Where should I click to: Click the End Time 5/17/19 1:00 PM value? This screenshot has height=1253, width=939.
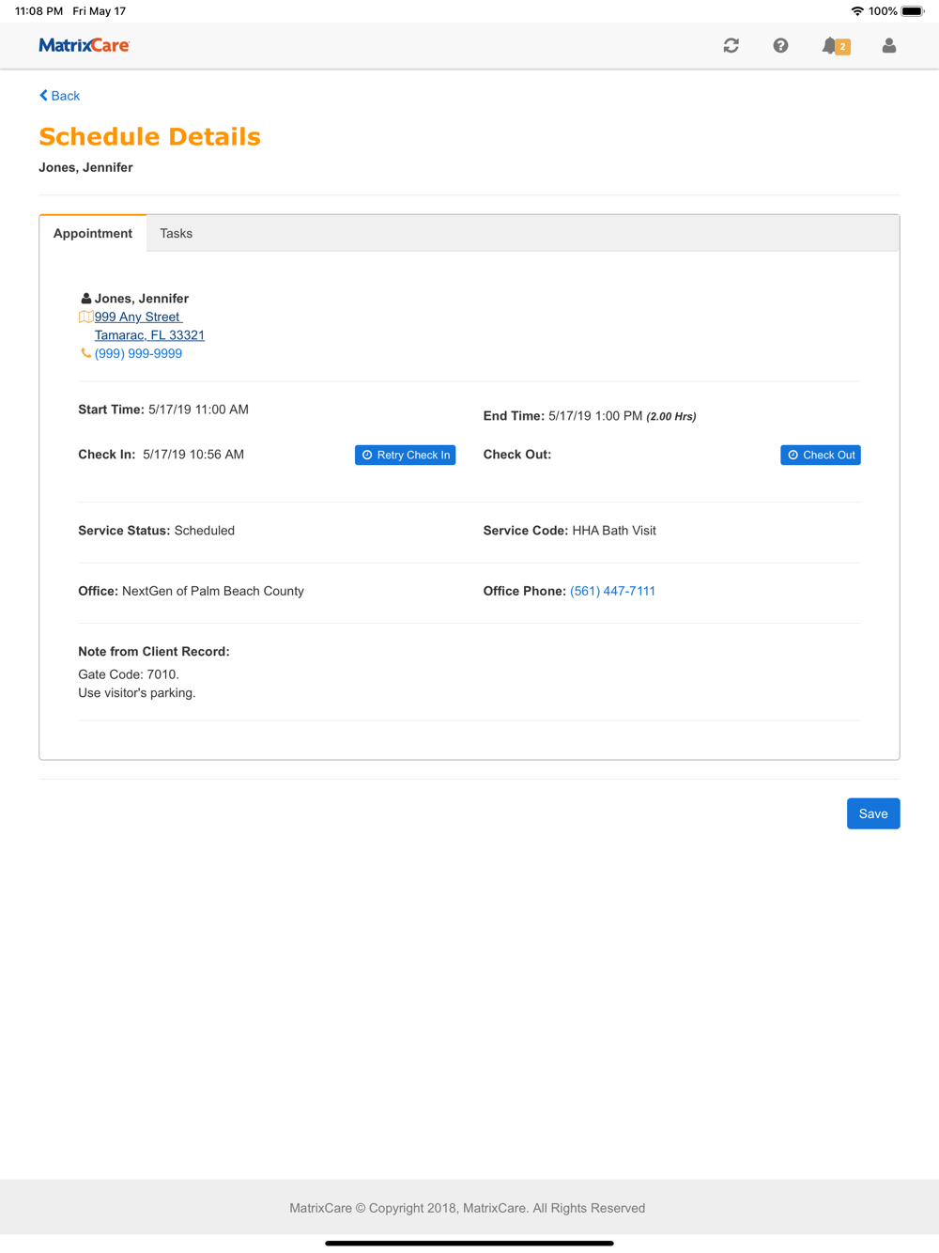click(595, 415)
